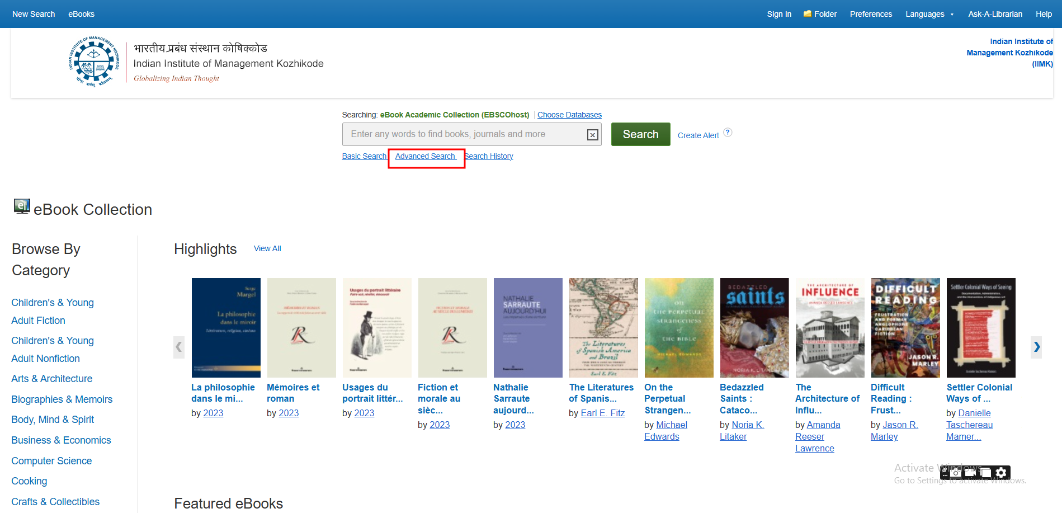Click the video record icon in overlay toolbar
Screen dimensions: 1062x513
970,473
